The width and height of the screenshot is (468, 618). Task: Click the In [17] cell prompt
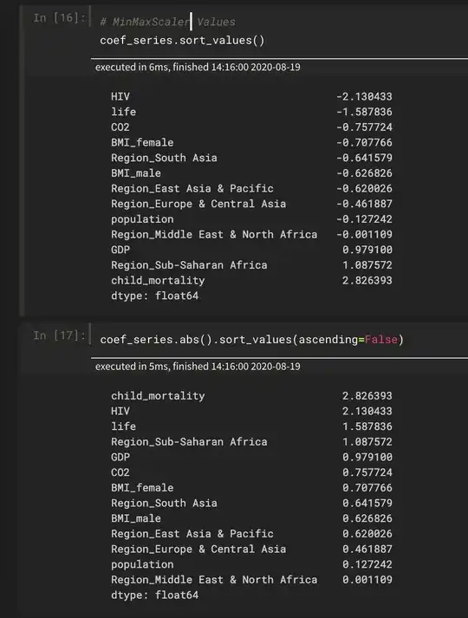tap(59, 335)
